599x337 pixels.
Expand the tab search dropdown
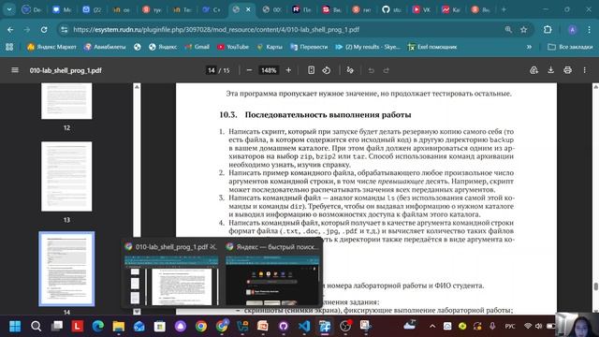9,9
